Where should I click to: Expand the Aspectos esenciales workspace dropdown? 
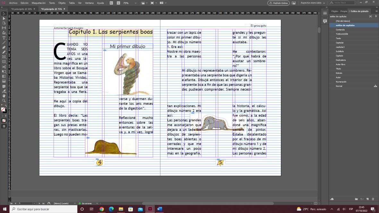point(313,3)
